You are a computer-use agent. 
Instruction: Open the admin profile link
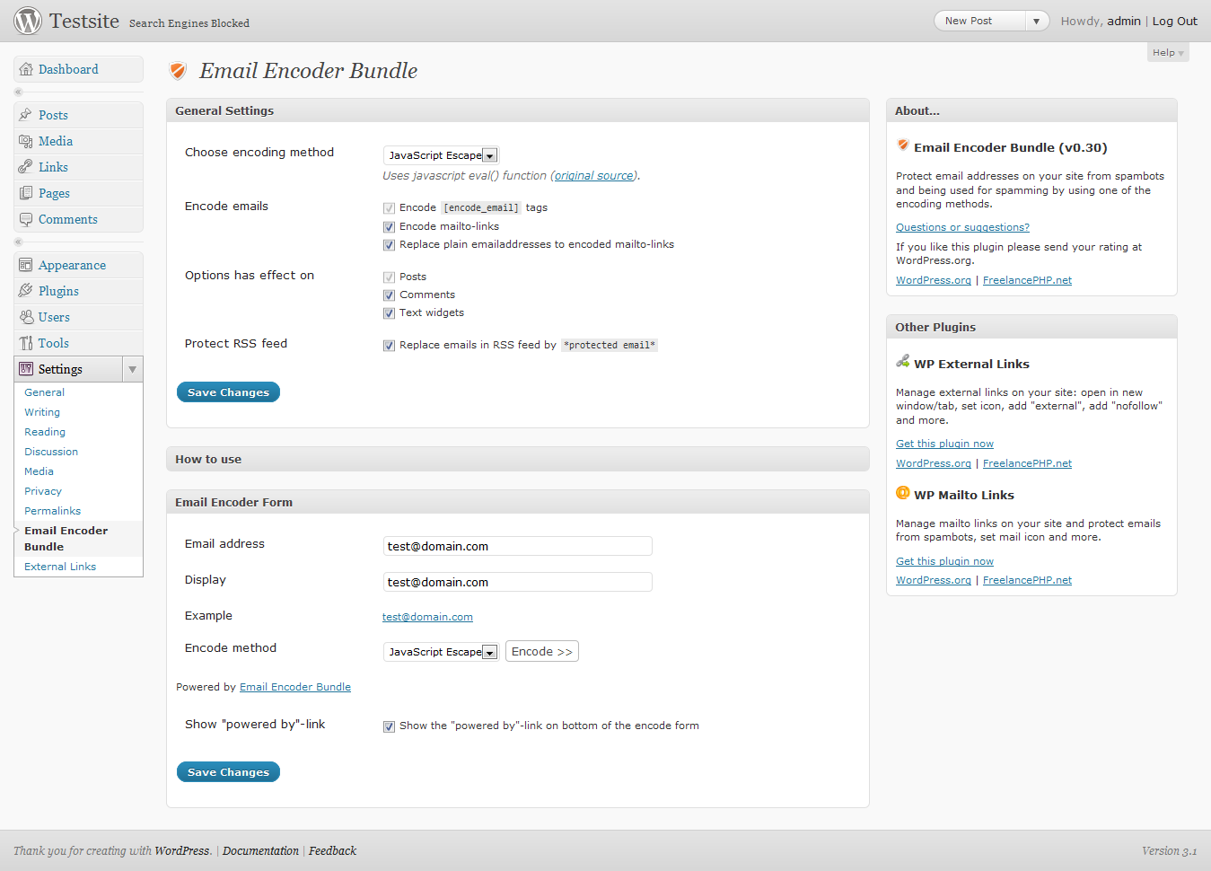click(x=1124, y=21)
